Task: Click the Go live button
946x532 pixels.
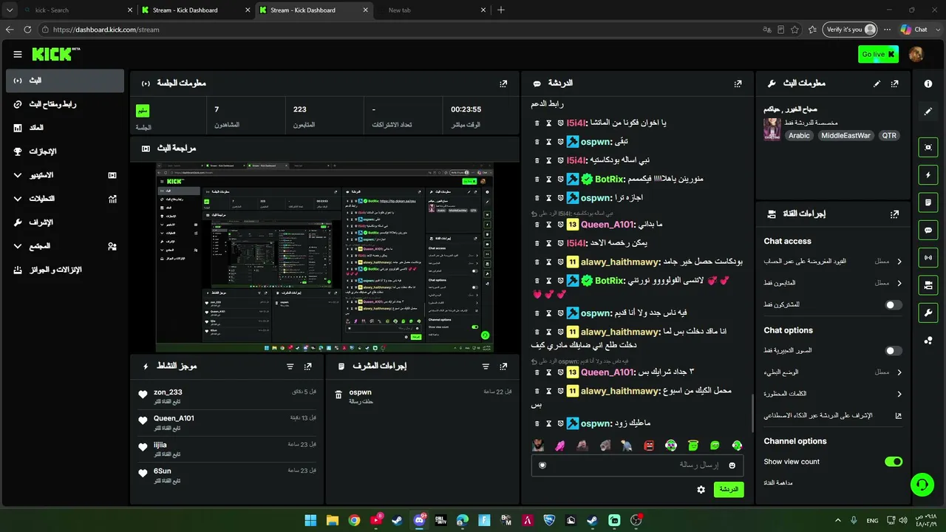Action: point(879,54)
